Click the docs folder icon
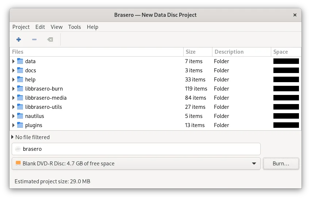Image resolution: width=311 pixels, height=199 pixels. click(20, 70)
